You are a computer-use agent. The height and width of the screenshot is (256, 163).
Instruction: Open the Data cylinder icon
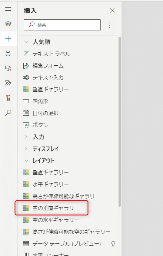(x=8, y=53)
